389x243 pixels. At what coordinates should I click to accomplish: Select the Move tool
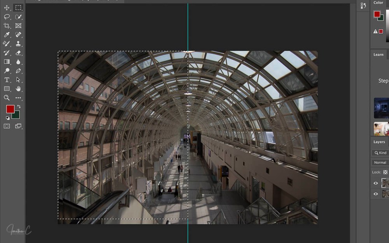[7, 8]
